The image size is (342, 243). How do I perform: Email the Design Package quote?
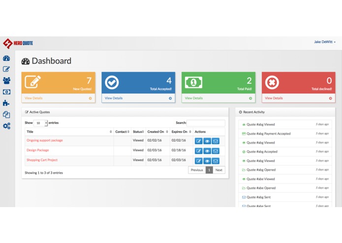[216, 151]
